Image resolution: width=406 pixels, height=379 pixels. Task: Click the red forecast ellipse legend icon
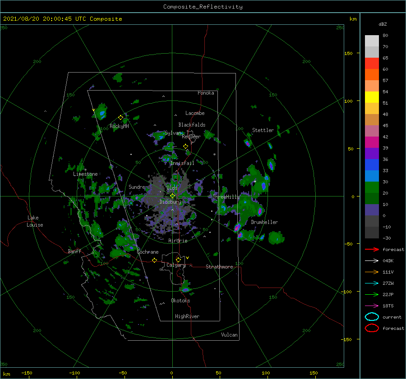point(372,328)
